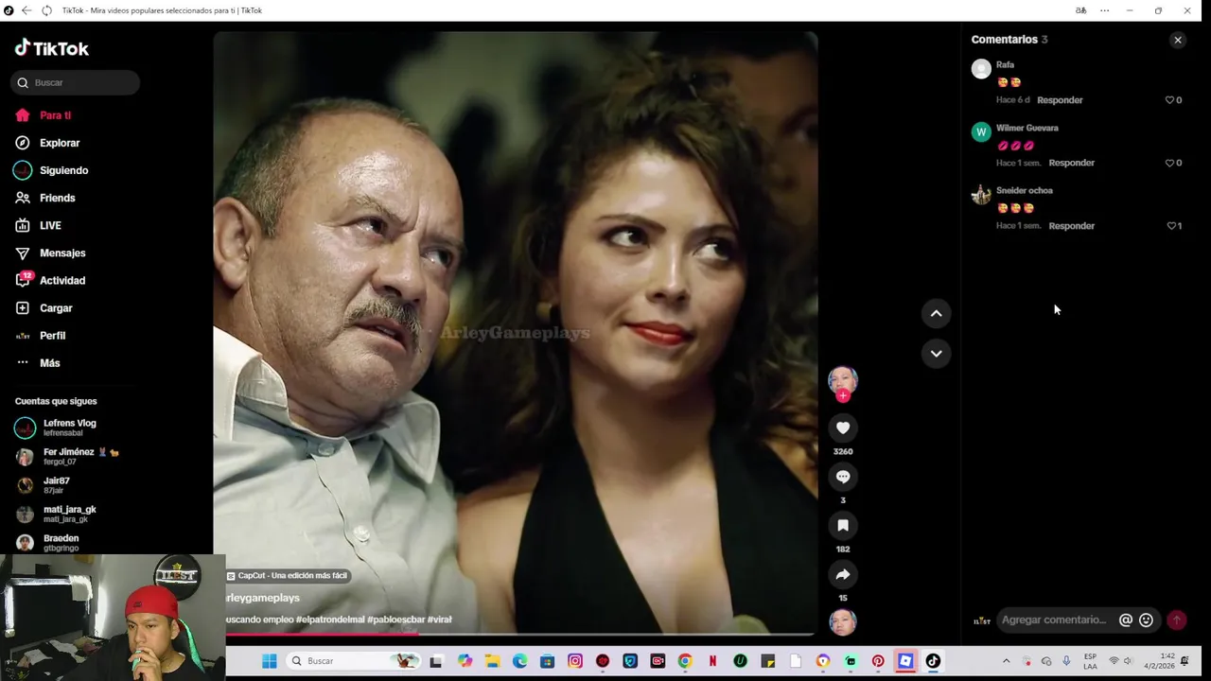The image size is (1211, 681).
Task: Share the video using arrow icon
Action: [843, 574]
